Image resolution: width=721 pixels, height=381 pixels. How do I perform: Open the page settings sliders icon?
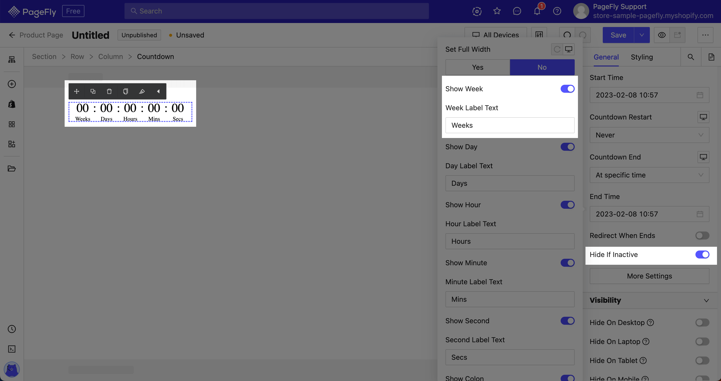coord(539,35)
